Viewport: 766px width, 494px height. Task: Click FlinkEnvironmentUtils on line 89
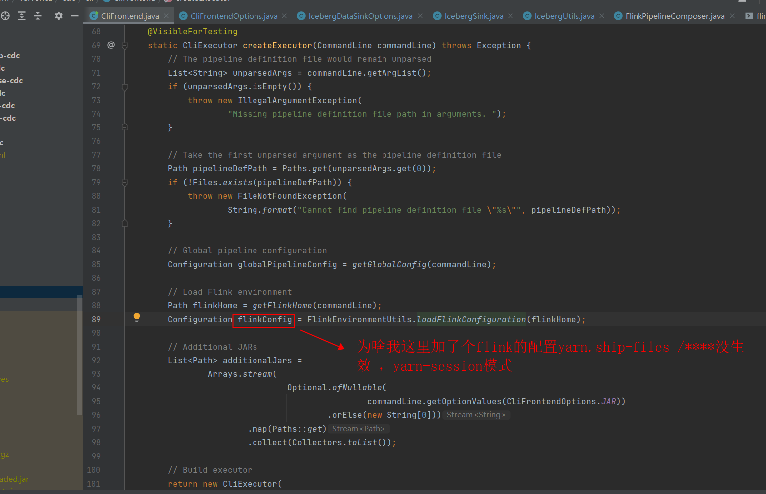pyautogui.click(x=360, y=319)
